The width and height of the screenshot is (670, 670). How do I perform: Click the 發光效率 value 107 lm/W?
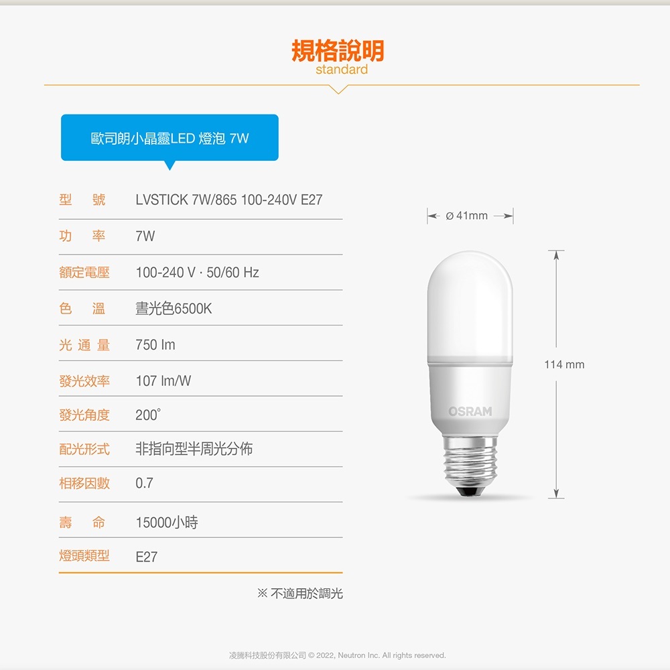point(163,381)
